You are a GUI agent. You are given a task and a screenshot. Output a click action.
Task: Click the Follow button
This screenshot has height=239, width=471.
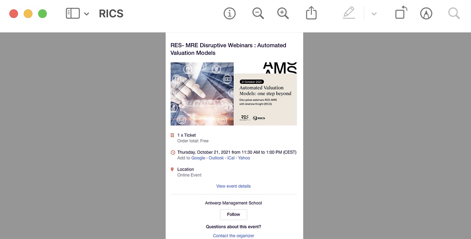[233, 215]
